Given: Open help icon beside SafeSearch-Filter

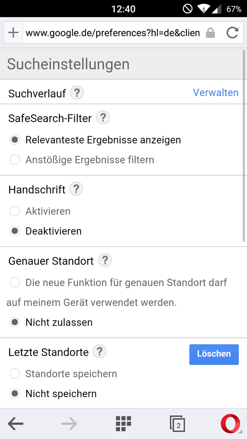Looking at the screenshot, I should (x=103, y=118).
